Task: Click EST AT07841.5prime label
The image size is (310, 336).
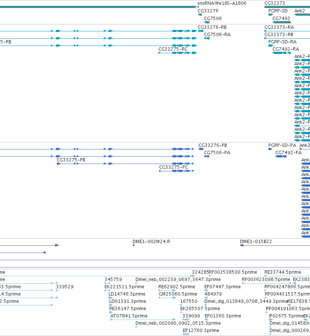Action: 129,316
